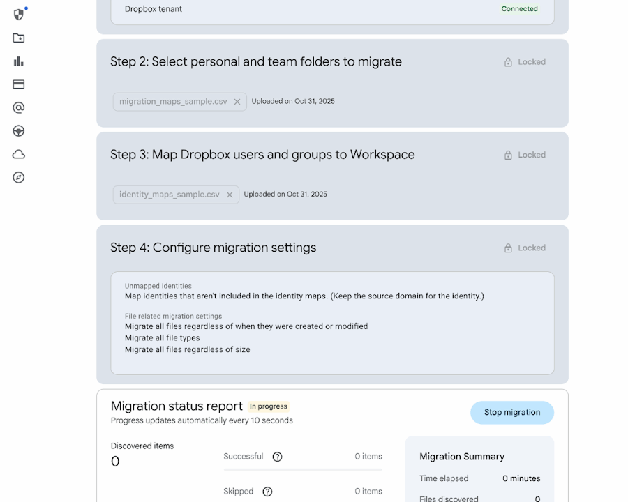Click the help icon next to Successful
This screenshot has width=628, height=502.
coord(277,457)
